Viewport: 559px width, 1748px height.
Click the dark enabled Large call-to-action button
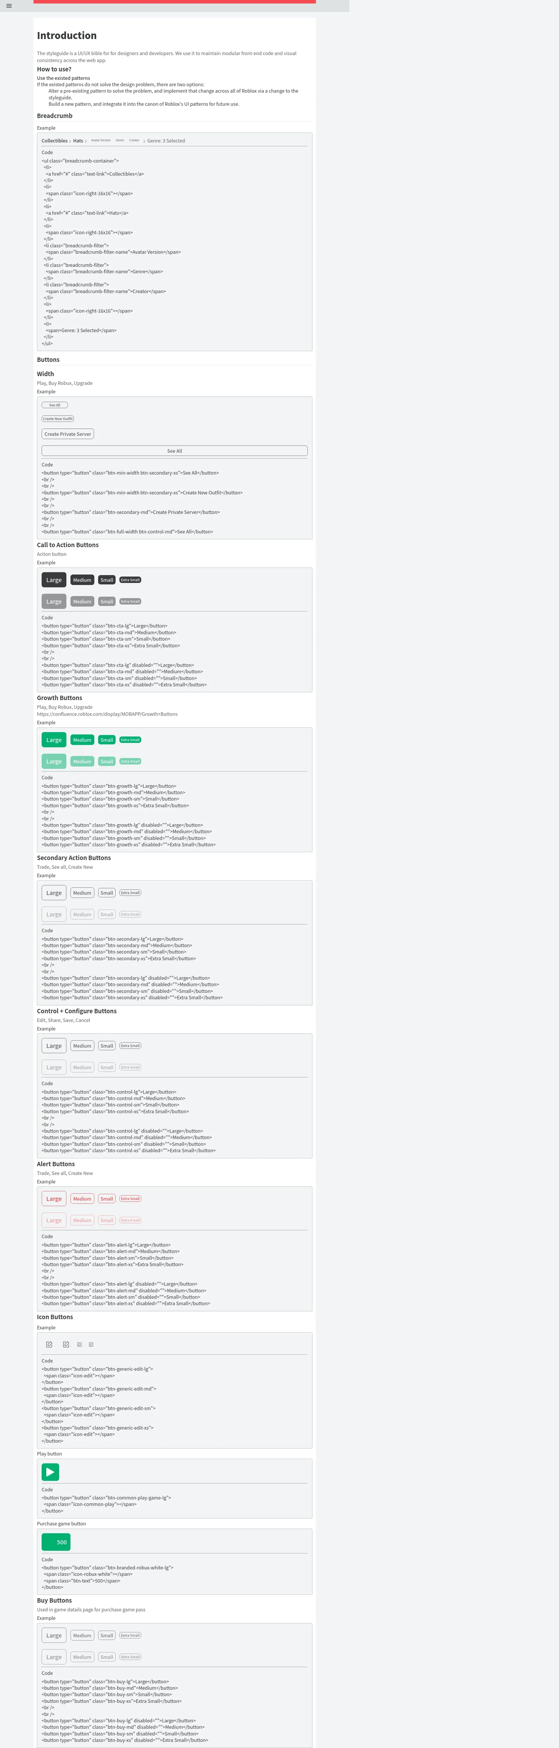pos(54,580)
